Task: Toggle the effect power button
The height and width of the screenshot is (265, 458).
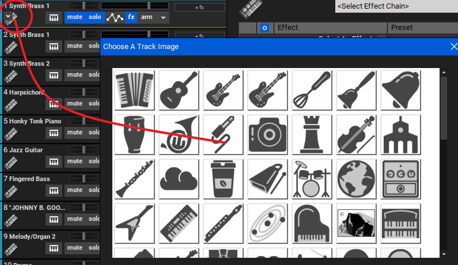Action: pos(264,28)
